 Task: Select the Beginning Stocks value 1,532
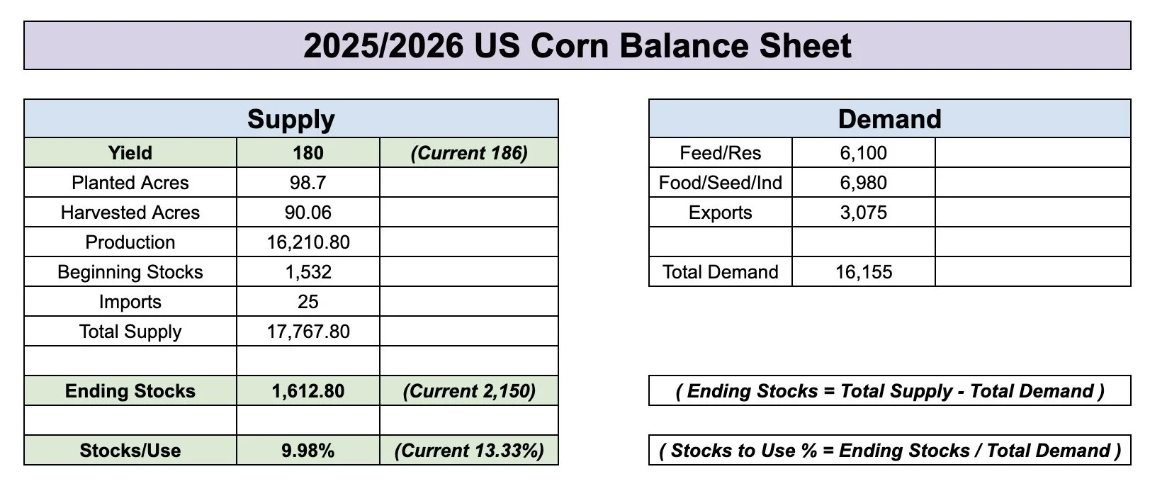[x=308, y=271]
